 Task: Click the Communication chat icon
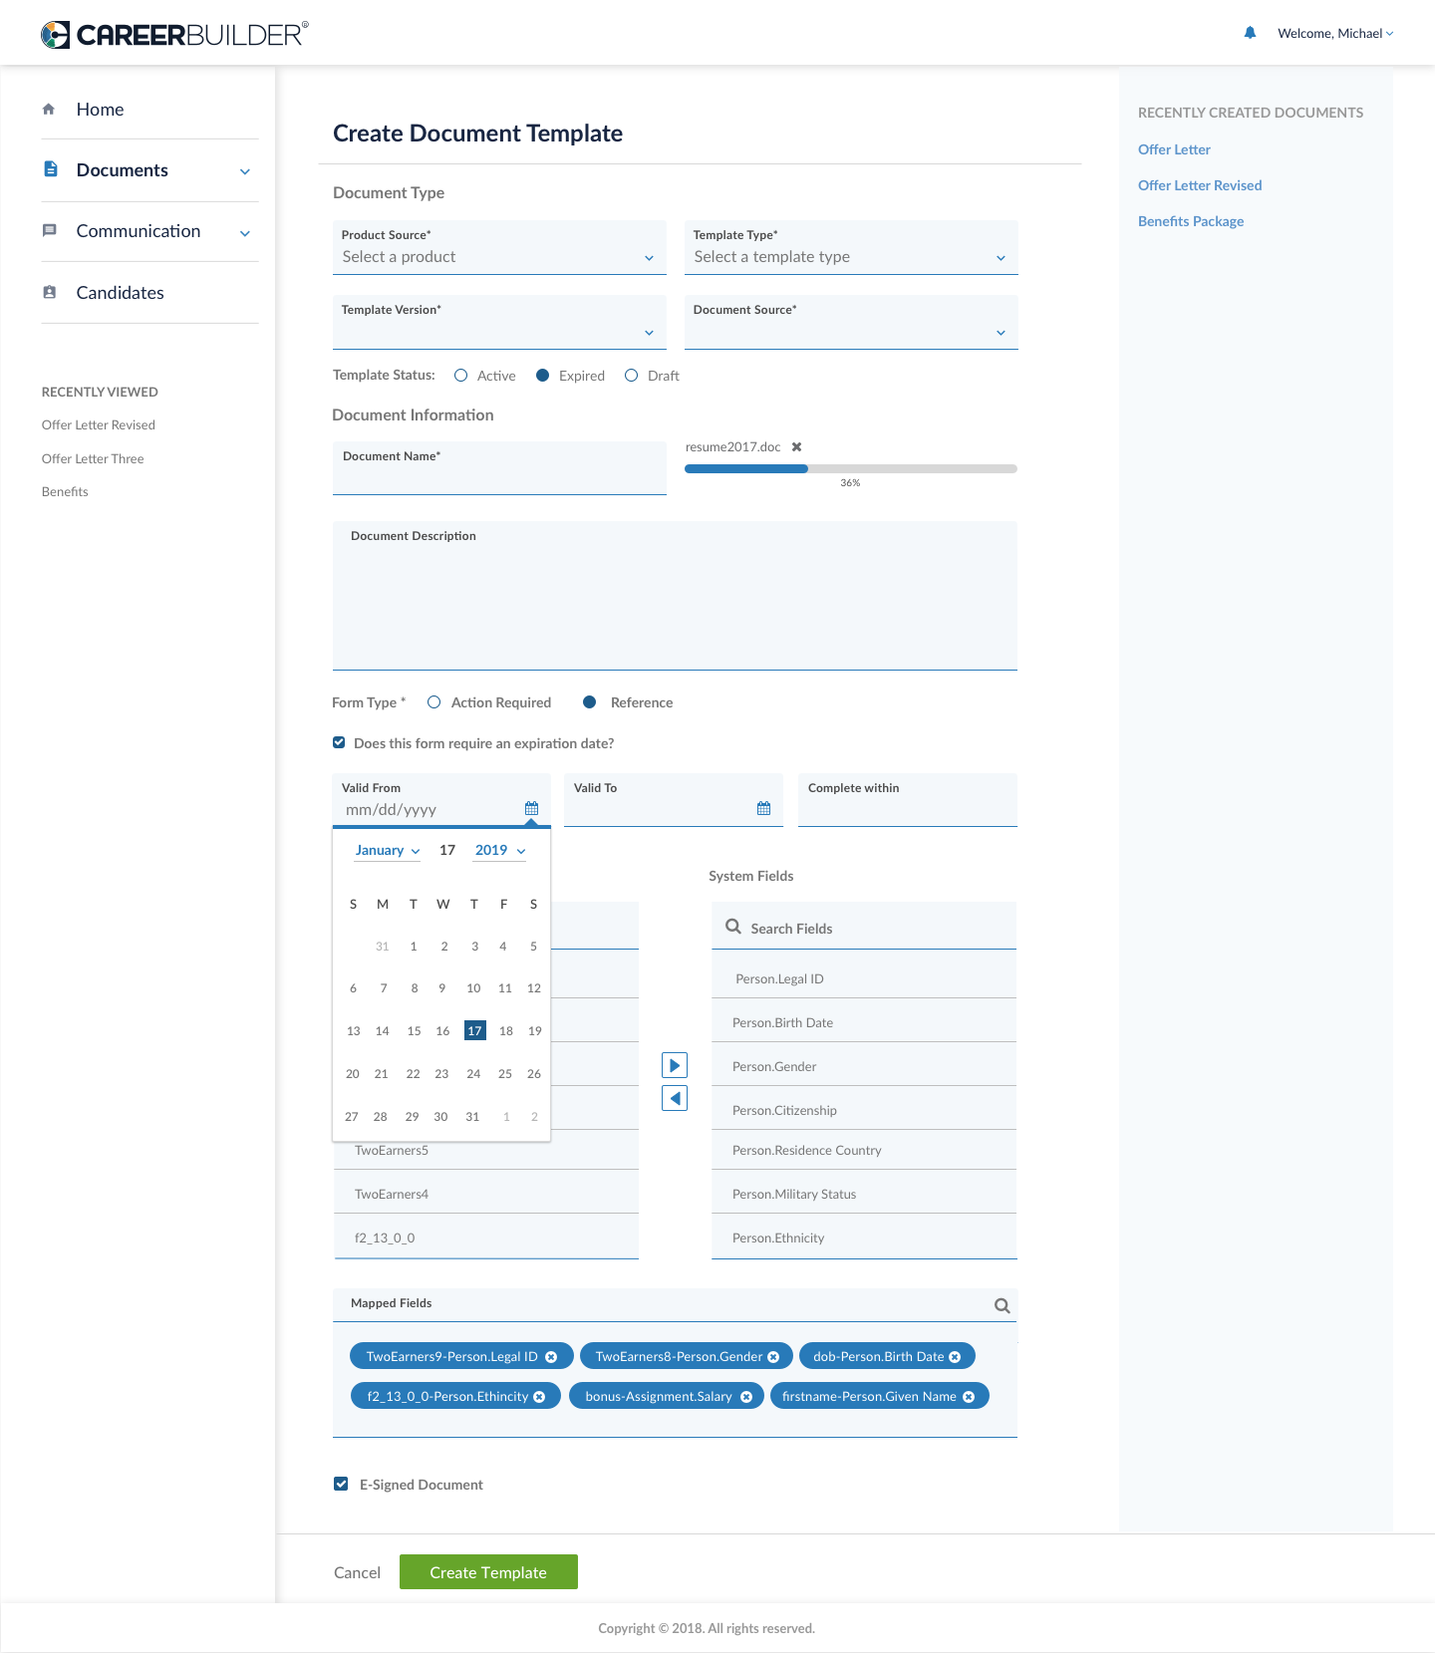(x=50, y=231)
